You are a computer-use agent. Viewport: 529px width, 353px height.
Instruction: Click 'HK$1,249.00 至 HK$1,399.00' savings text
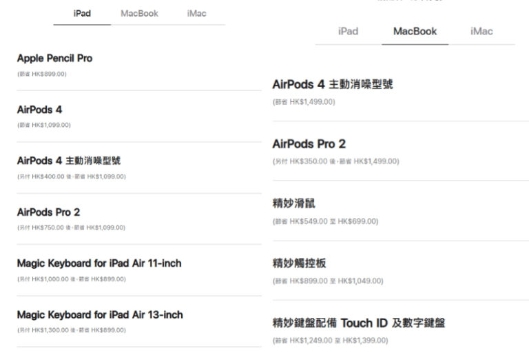point(339,340)
